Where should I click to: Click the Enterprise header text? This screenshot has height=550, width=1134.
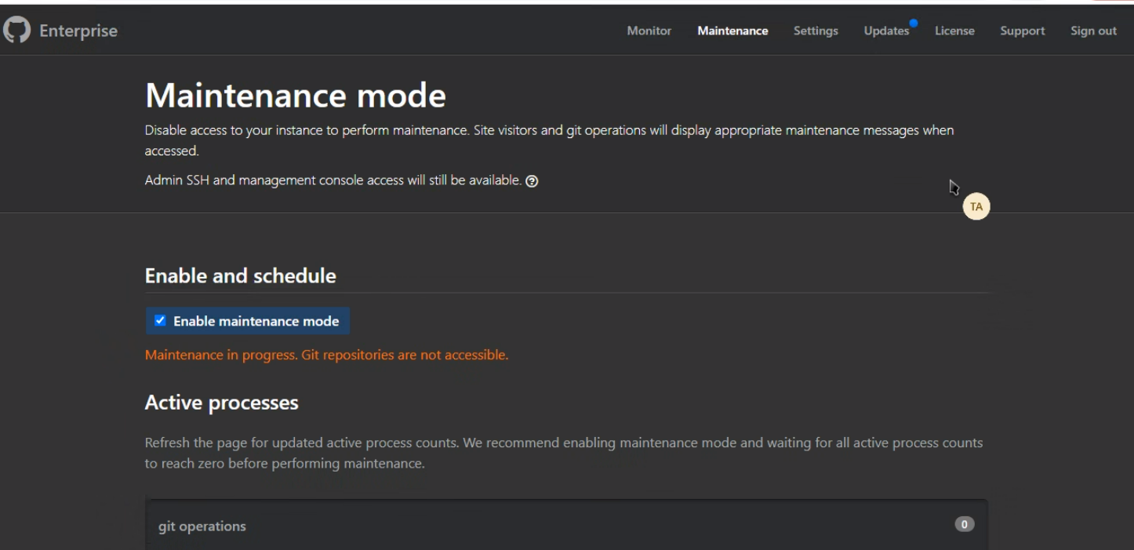point(78,31)
